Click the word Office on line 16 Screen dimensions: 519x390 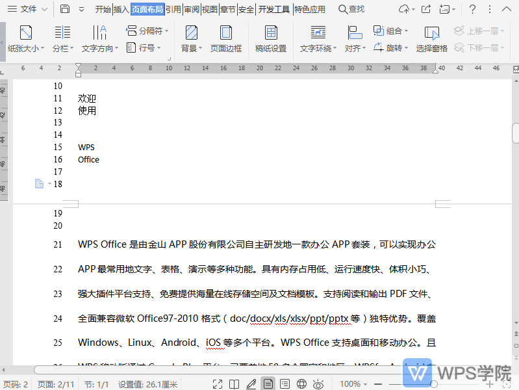(88, 159)
